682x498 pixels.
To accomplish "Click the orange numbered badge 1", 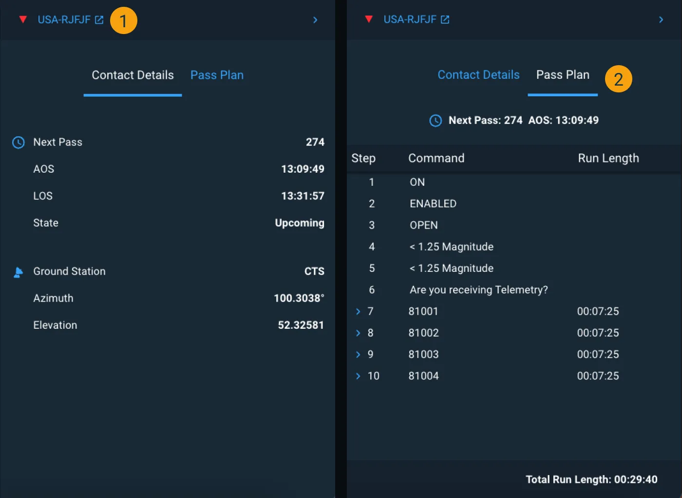I will point(123,21).
